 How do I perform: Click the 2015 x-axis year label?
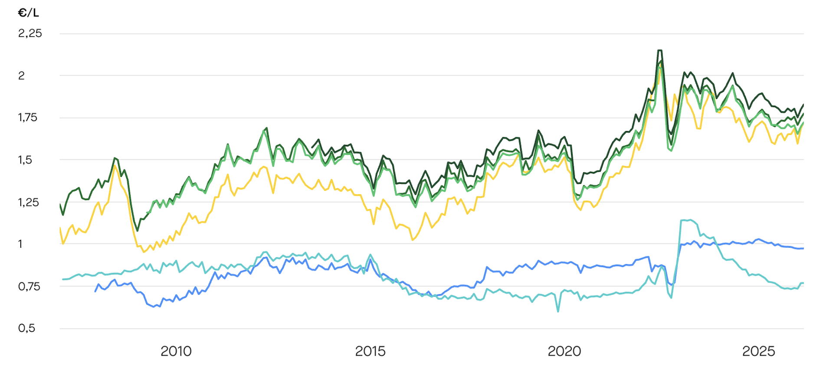tap(370, 351)
